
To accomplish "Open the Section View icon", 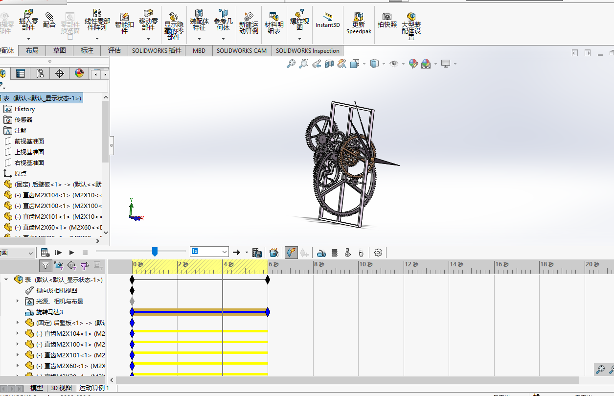I will tap(329, 64).
